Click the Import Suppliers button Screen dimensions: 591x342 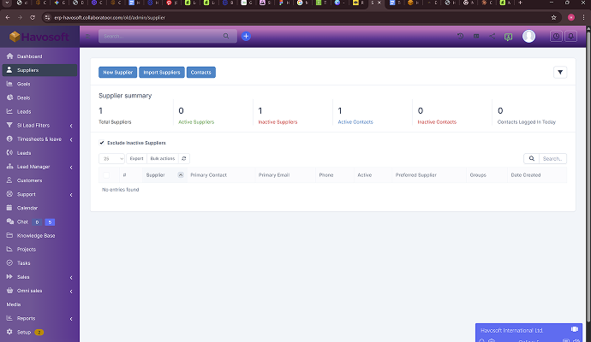(x=162, y=73)
